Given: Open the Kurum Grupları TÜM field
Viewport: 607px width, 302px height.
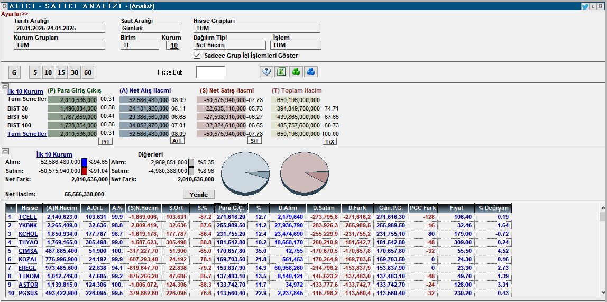Looking at the screenshot, I should 59,45.
